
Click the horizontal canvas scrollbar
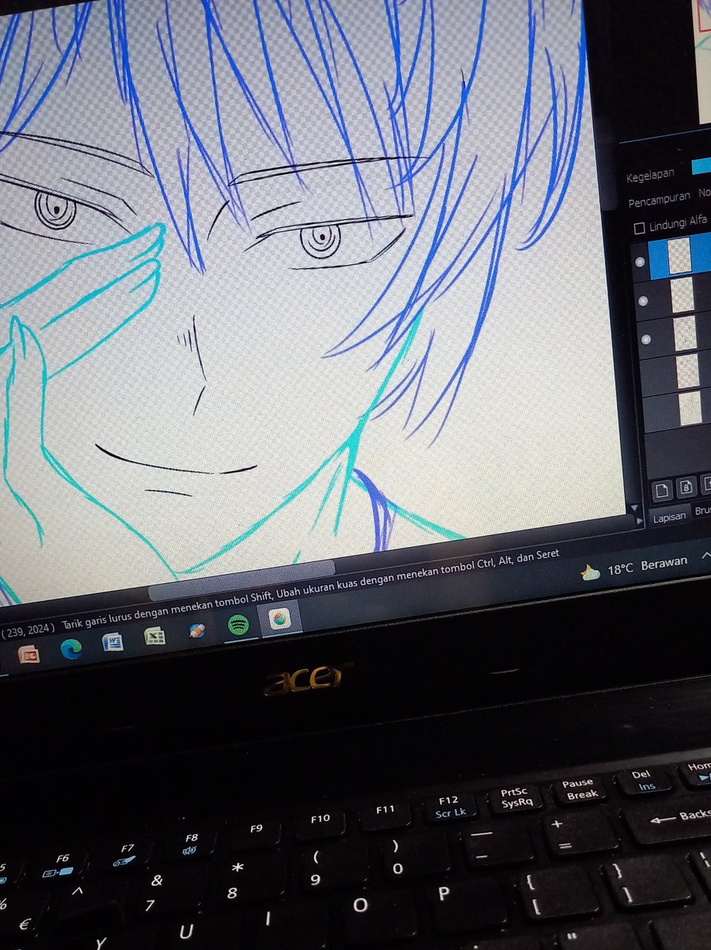coord(241,579)
